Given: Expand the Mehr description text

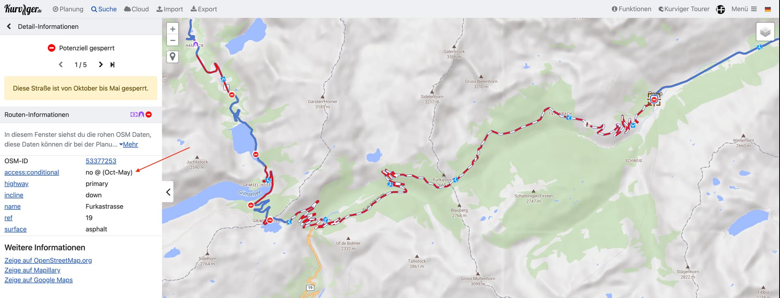Looking at the screenshot, I should coord(128,144).
